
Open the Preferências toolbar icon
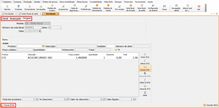[x=86, y=8]
